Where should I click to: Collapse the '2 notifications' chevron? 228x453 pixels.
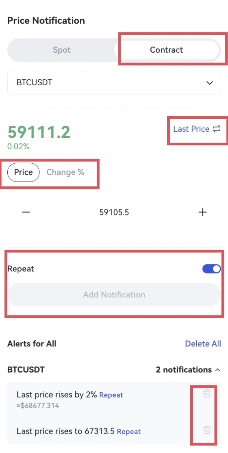[x=217, y=370]
